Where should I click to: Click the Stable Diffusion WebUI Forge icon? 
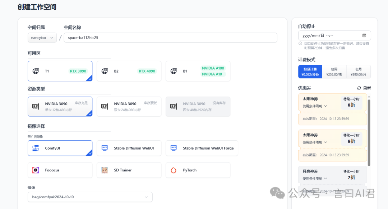pyautogui.click(x=174, y=148)
